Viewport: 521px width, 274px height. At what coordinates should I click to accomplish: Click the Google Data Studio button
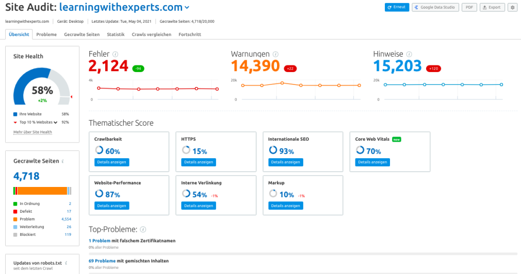435,7
